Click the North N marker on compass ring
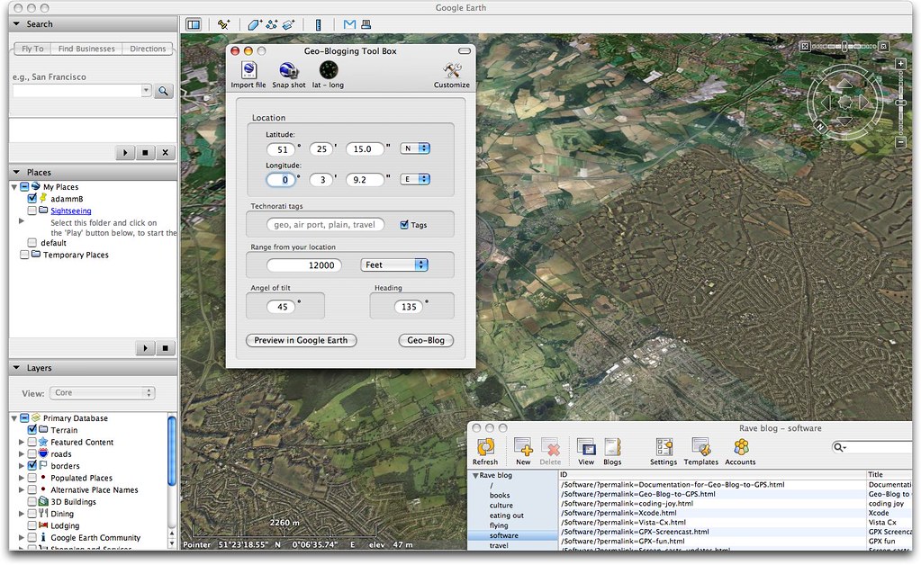Screen dimensions: 921x565 tap(820, 126)
